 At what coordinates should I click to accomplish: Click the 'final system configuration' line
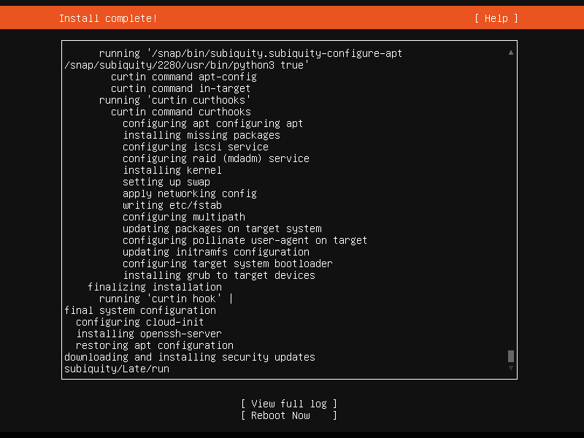click(x=139, y=310)
